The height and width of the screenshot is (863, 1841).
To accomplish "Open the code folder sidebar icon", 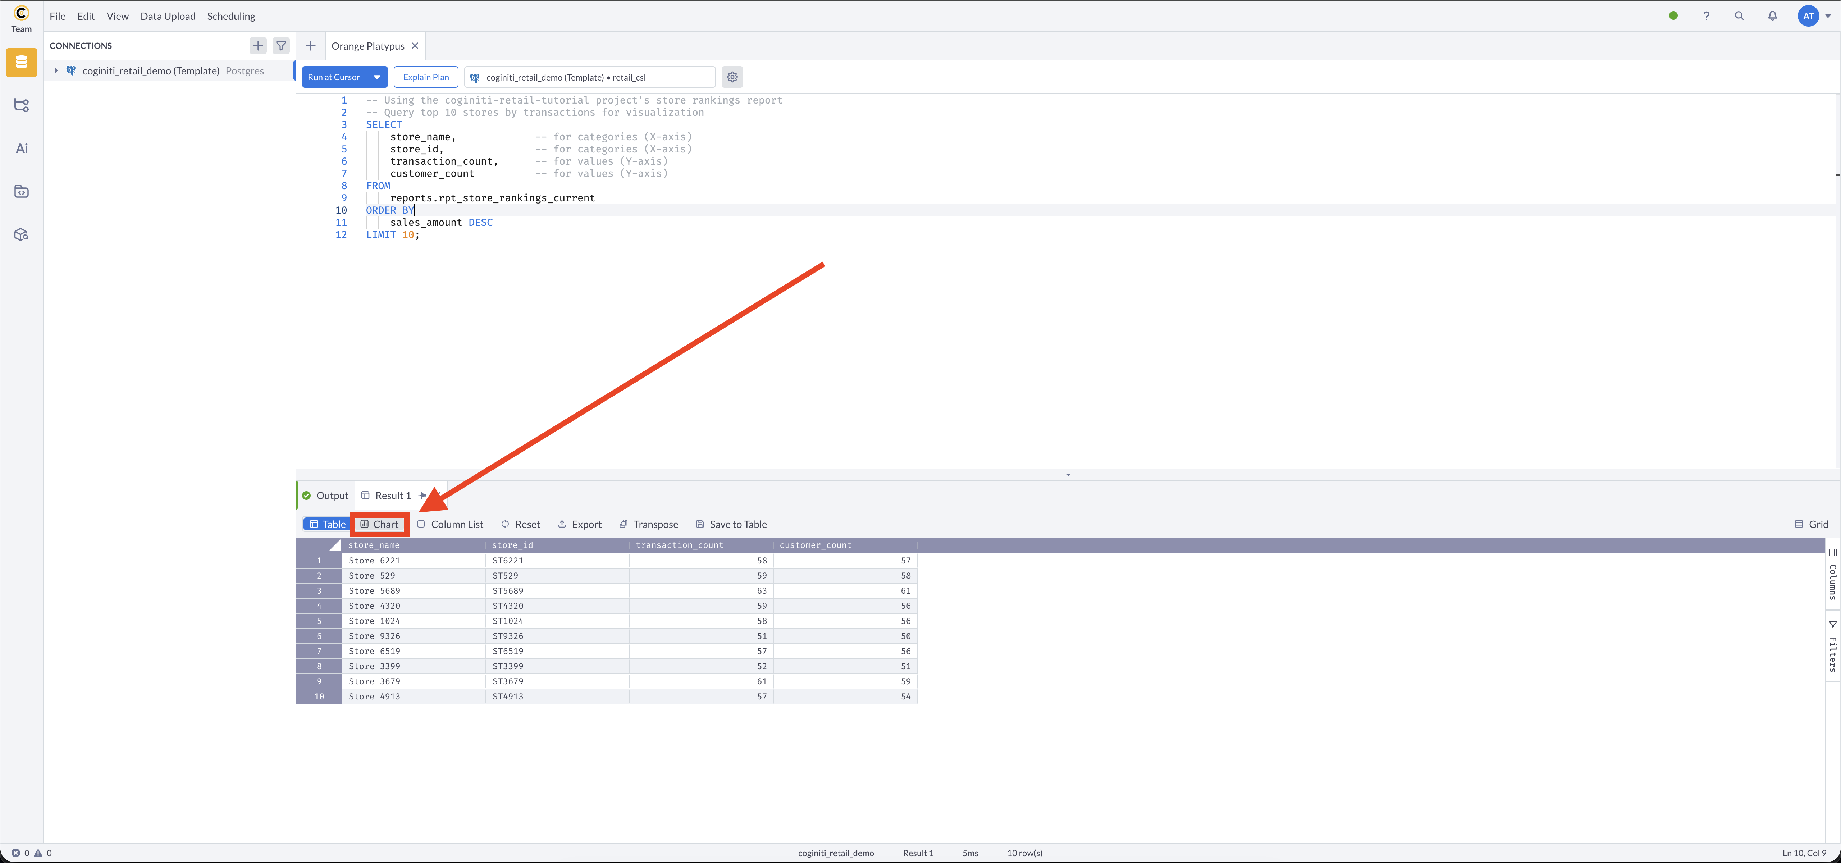I will click(x=22, y=191).
